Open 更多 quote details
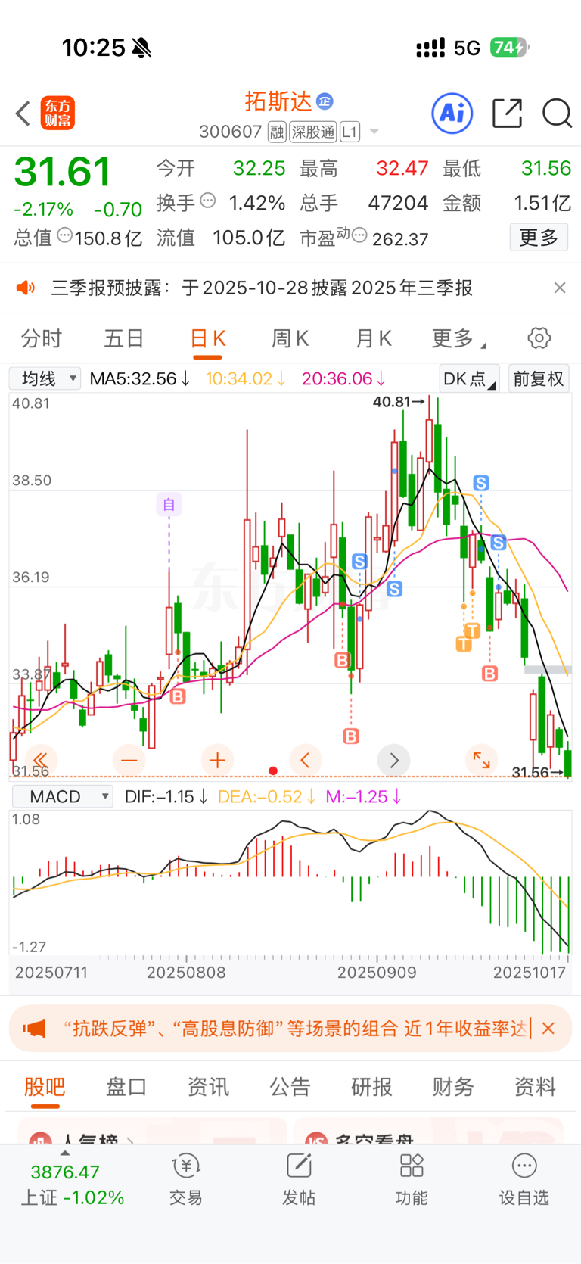Image resolution: width=581 pixels, height=1264 pixels. [x=539, y=238]
